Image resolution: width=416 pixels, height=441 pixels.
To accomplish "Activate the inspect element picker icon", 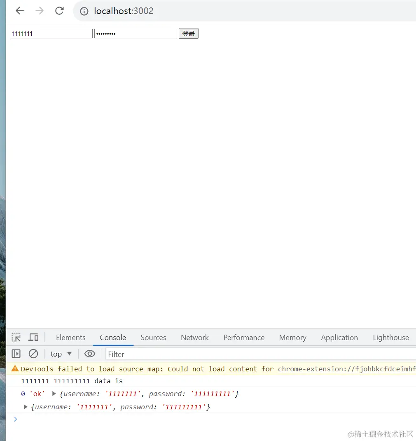I will [x=16, y=337].
